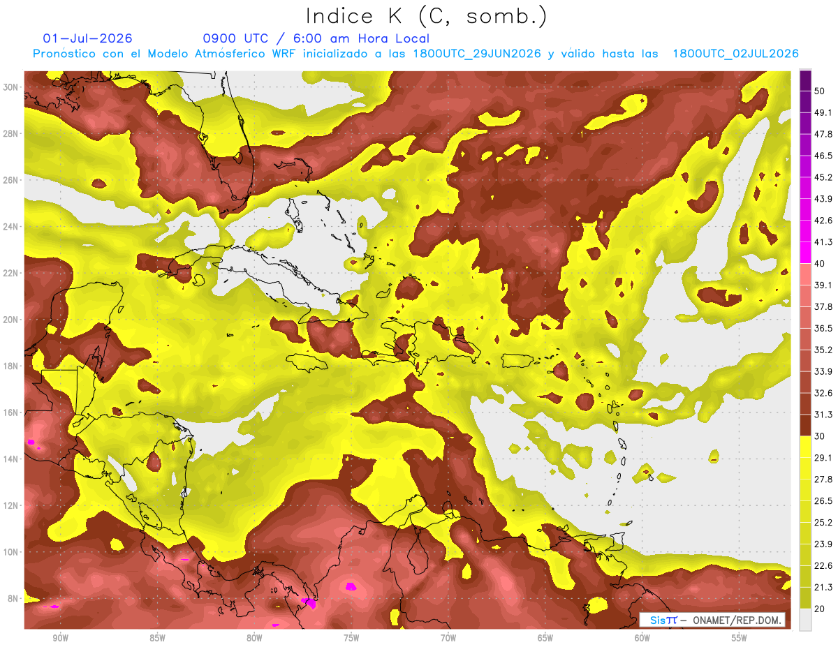Click the "24N" latitude label
The height and width of the screenshot is (647, 838).
click(x=12, y=226)
